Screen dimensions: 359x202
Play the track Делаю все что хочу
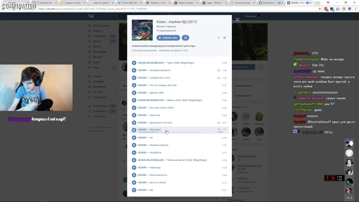tap(134, 123)
